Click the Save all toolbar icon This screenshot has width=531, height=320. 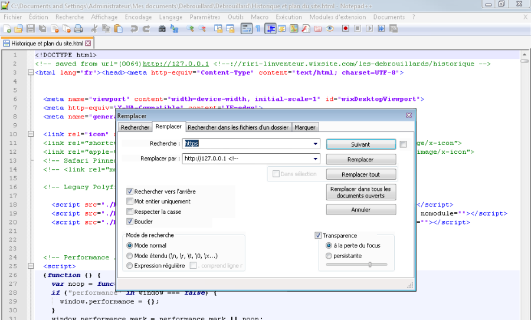[x=42, y=29]
